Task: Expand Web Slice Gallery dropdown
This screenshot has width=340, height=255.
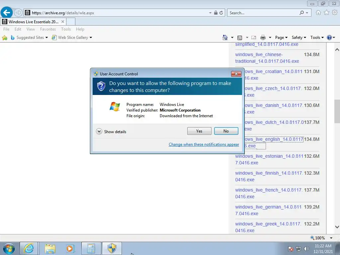Action: 91,38
